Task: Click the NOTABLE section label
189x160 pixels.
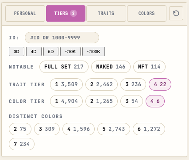Action: click(x=21, y=67)
